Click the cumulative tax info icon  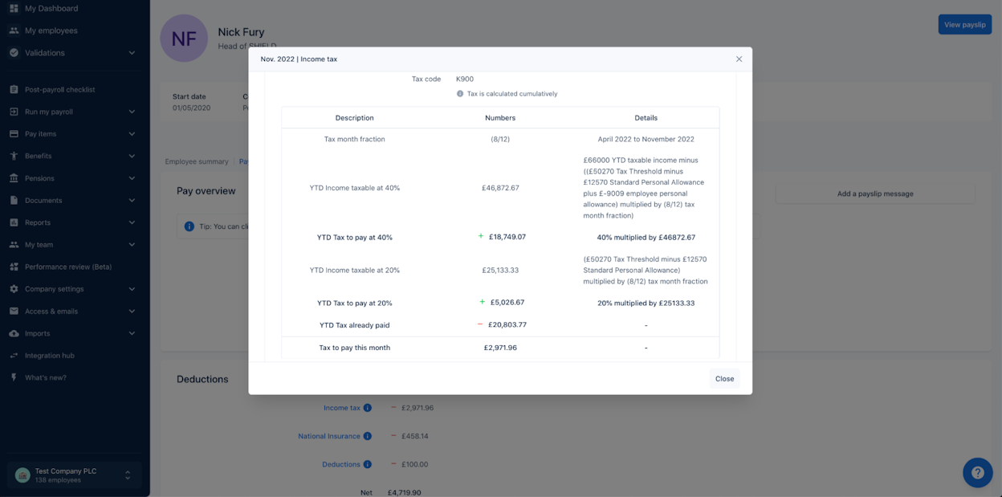tap(460, 94)
